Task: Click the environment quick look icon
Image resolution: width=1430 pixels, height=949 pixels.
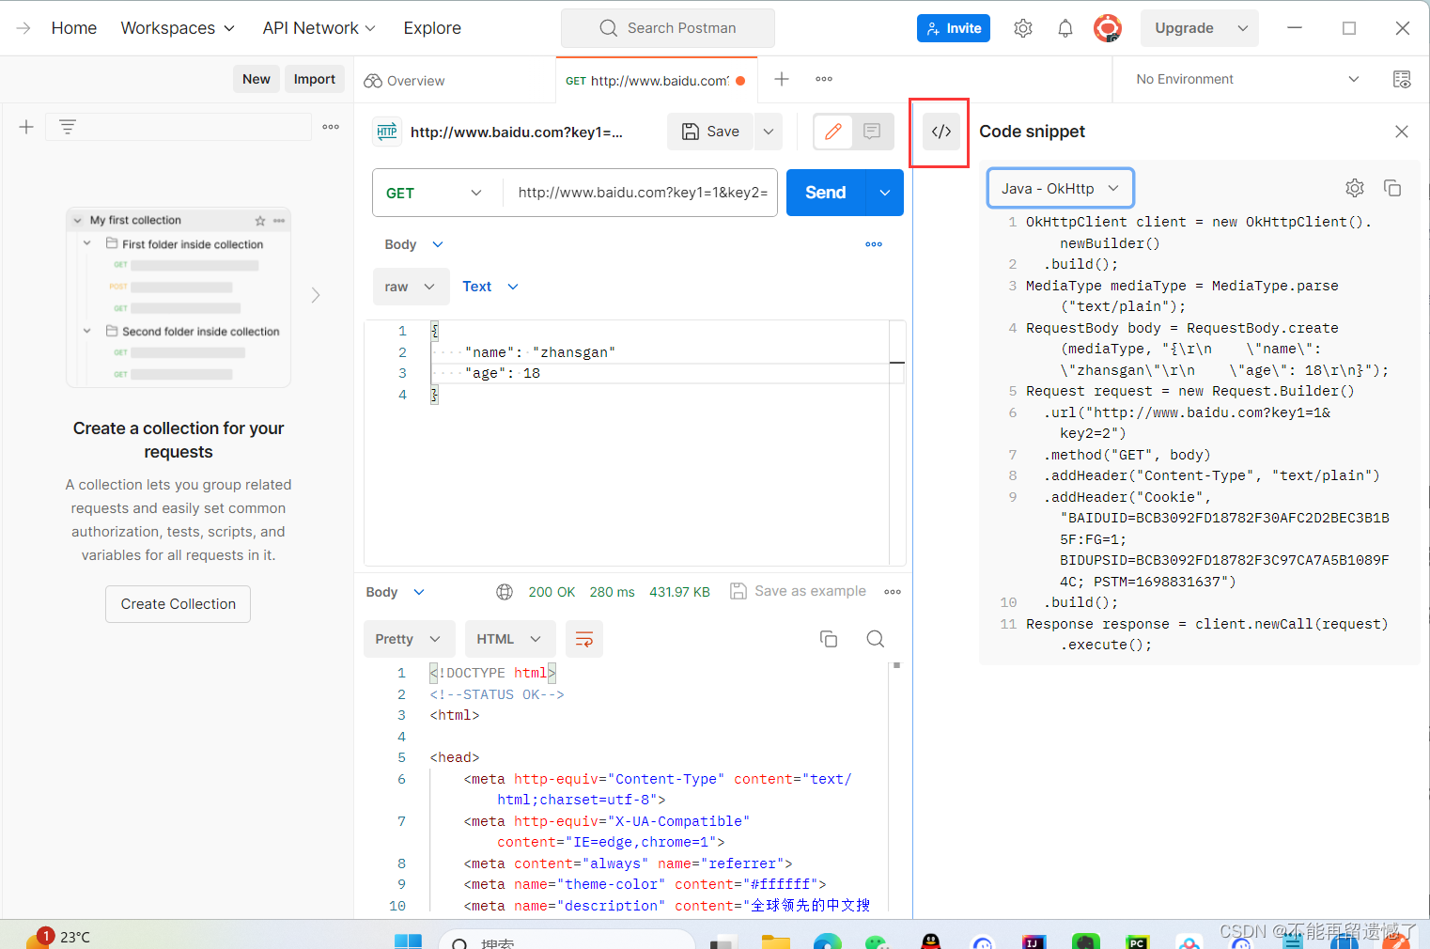Action: (x=1402, y=80)
